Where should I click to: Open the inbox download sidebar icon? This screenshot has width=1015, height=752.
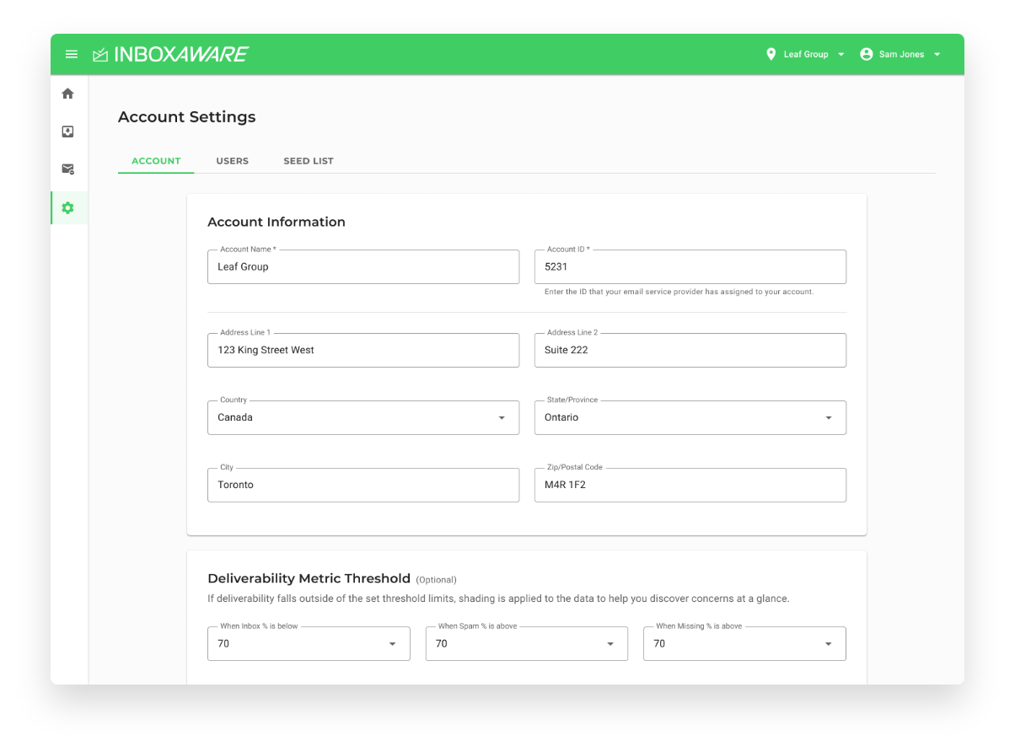point(68,132)
